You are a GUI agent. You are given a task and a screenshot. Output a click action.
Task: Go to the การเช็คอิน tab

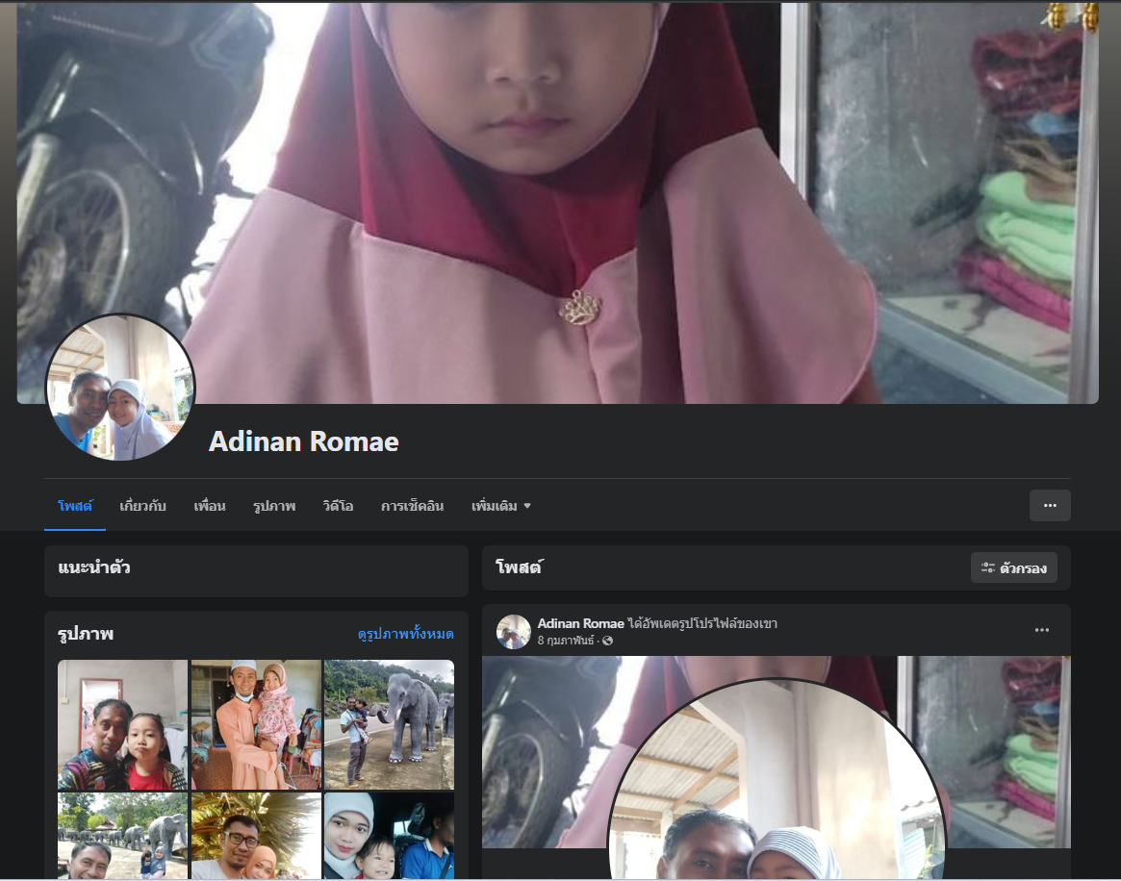(412, 506)
